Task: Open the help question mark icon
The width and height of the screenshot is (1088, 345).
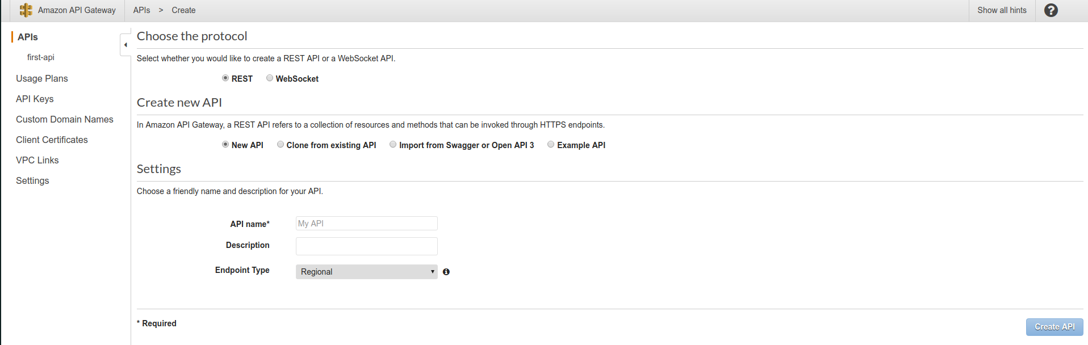Action: 1051,10
